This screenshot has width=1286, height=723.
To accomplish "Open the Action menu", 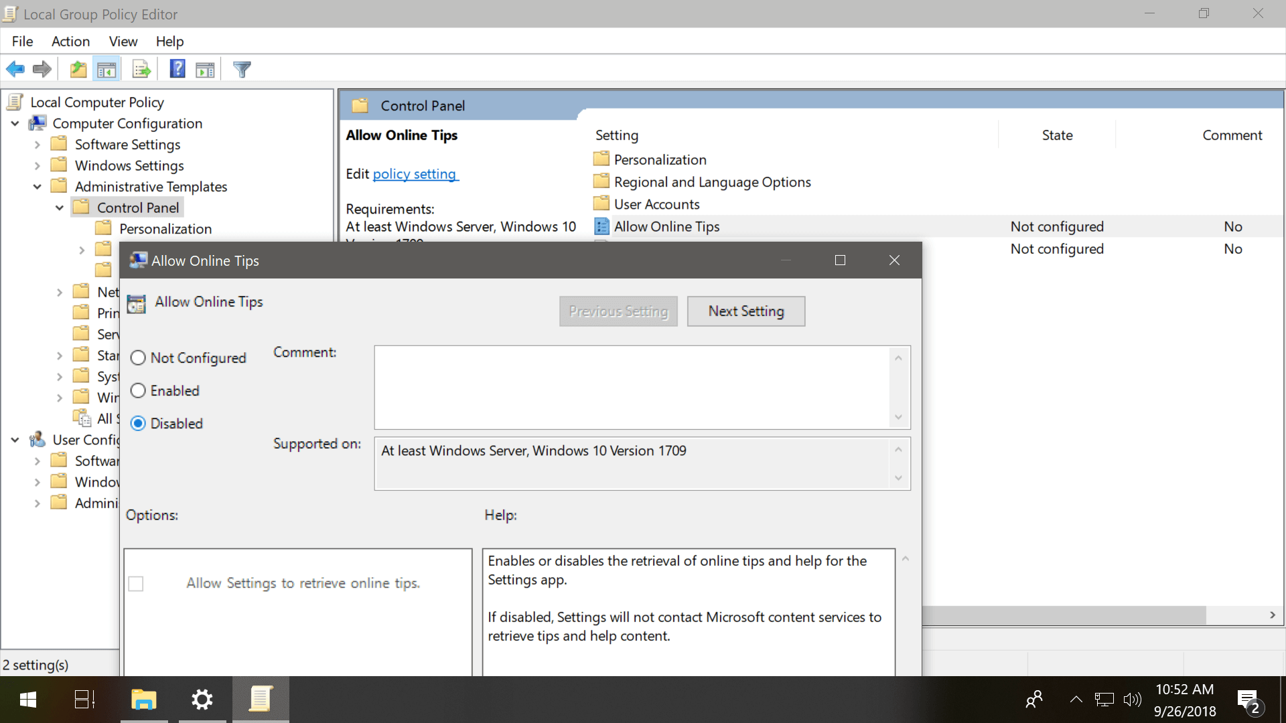I will pyautogui.click(x=70, y=42).
